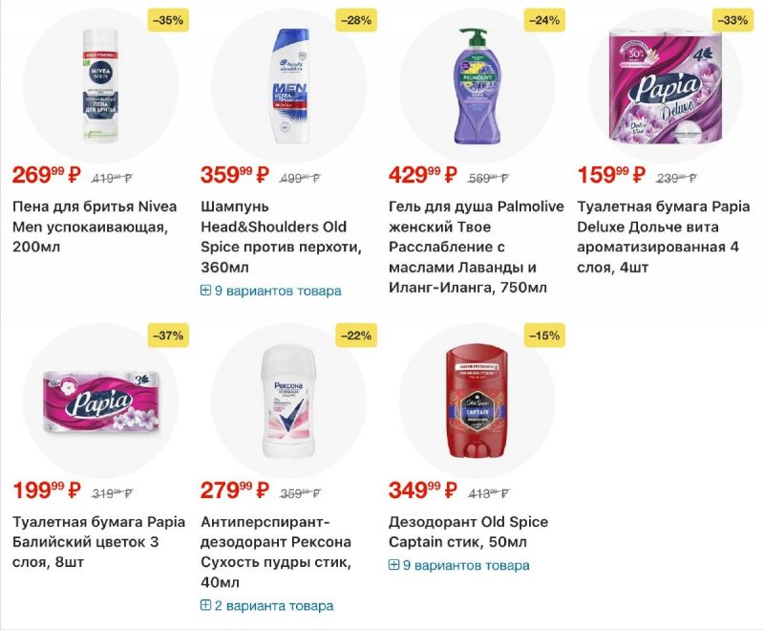Open the Head&Shoulders Old Spice shampoo image
The height and width of the screenshot is (630, 764).
[x=288, y=86]
